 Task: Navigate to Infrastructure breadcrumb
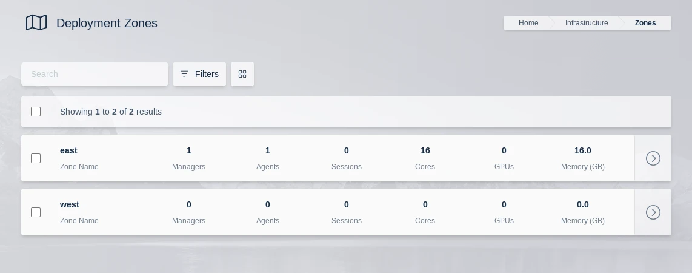[587, 23]
